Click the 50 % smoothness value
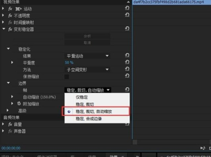Image resolution: width=211 pixels, height=157 pixels. 69,62
